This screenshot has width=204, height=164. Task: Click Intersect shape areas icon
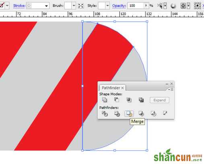tap(129, 100)
